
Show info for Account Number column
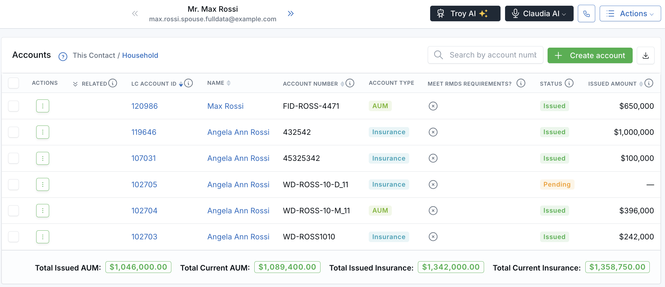[350, 83]
